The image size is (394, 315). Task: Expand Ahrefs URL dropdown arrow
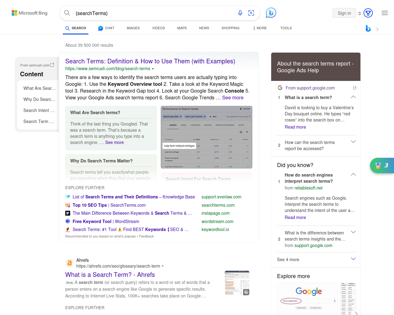[163, 266]
